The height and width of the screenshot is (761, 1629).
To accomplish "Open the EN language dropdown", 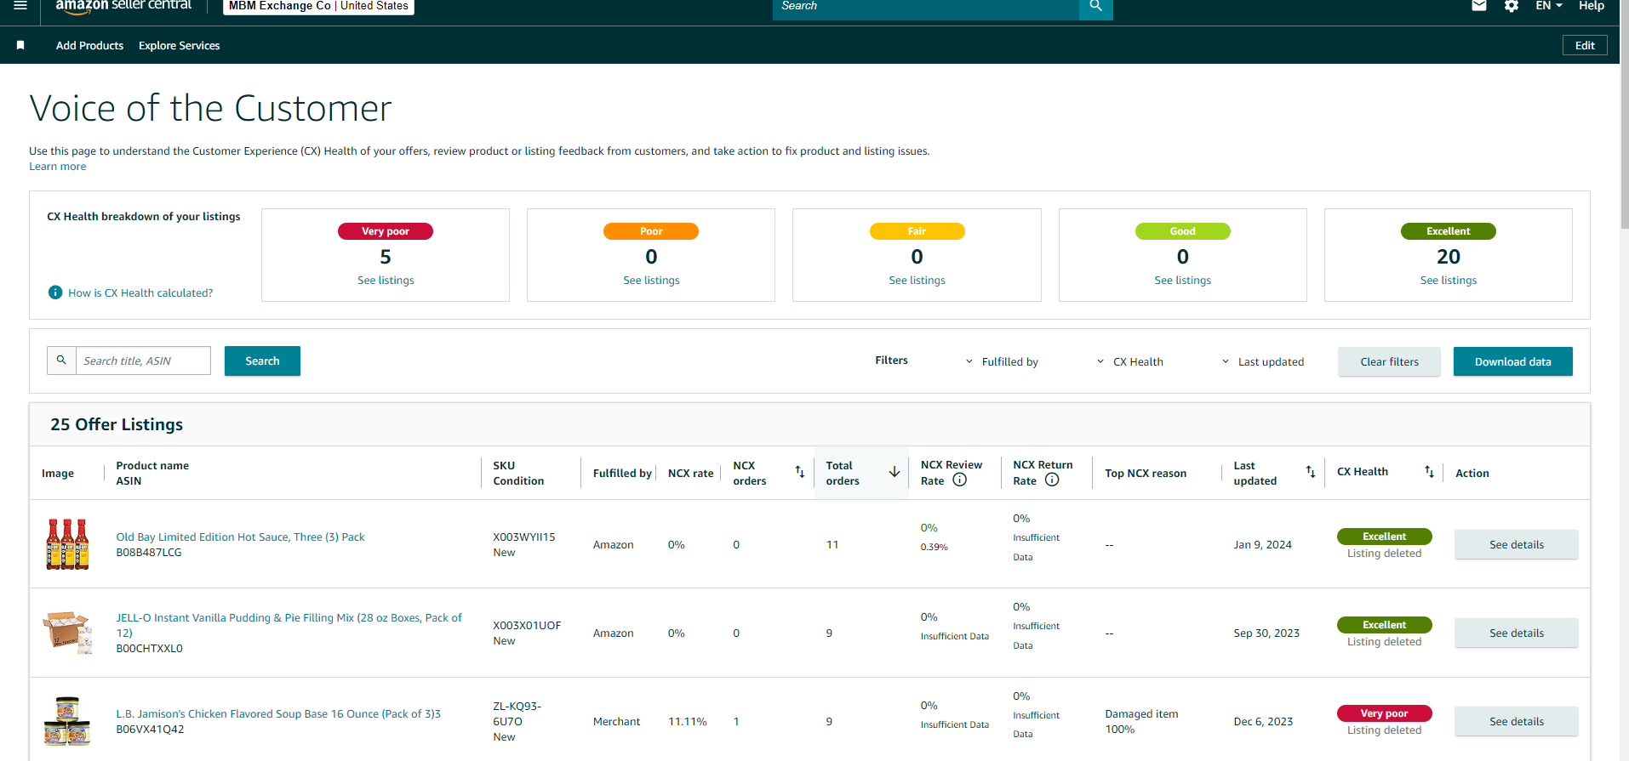I will (1549, 6).
